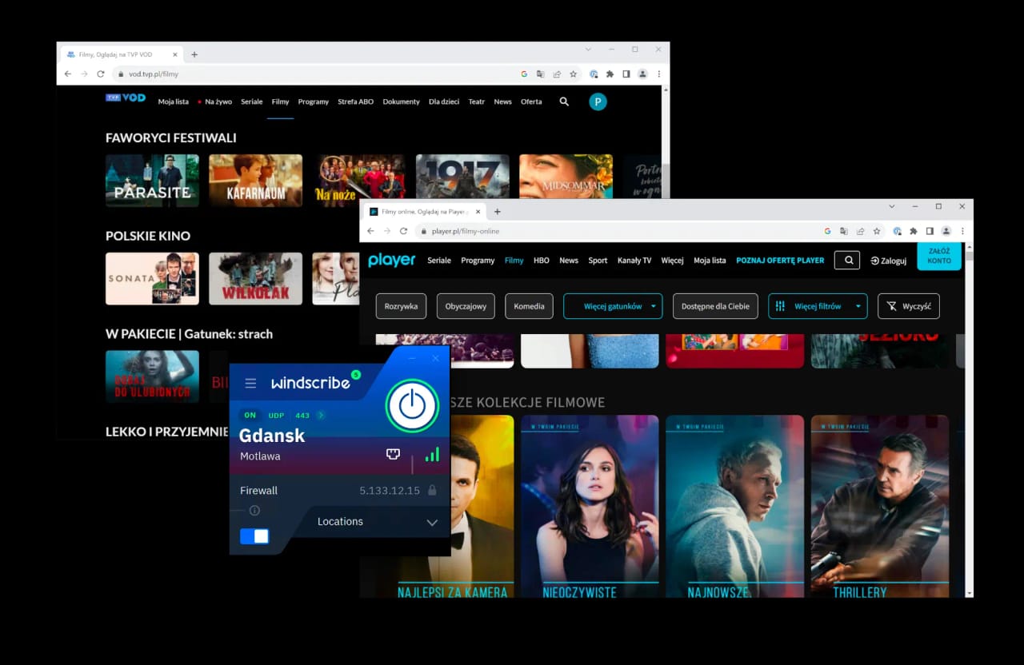Open Chrome three-dot menu in TVP VOD window

(659, 74)
